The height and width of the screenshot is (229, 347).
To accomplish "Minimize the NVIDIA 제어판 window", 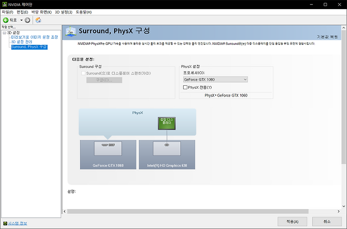I will coord(311,4).
